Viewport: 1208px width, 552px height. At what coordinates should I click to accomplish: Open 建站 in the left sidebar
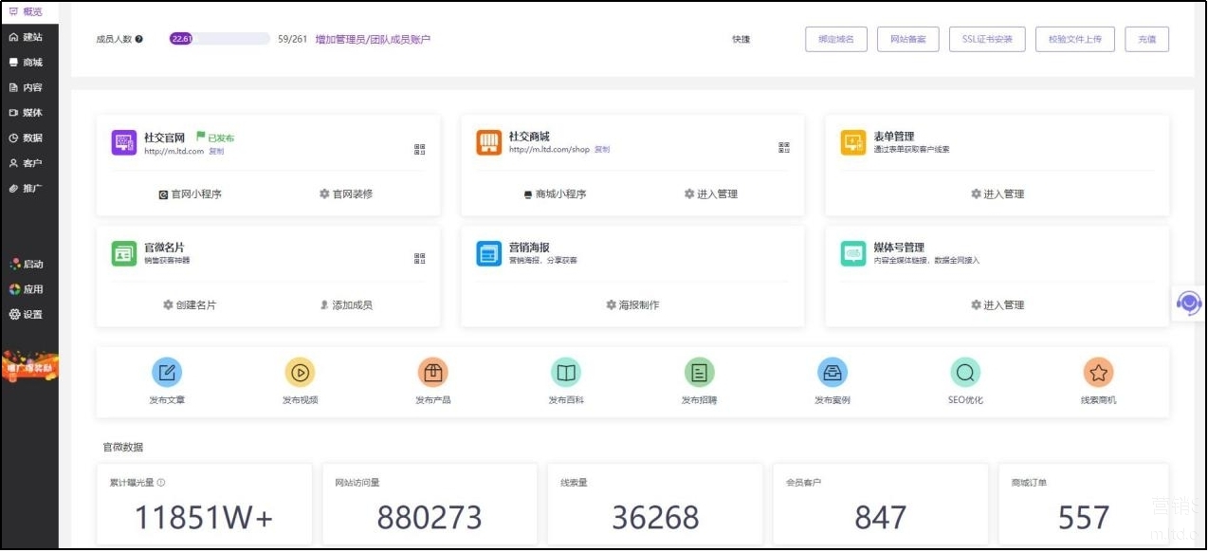click(27, 37)
